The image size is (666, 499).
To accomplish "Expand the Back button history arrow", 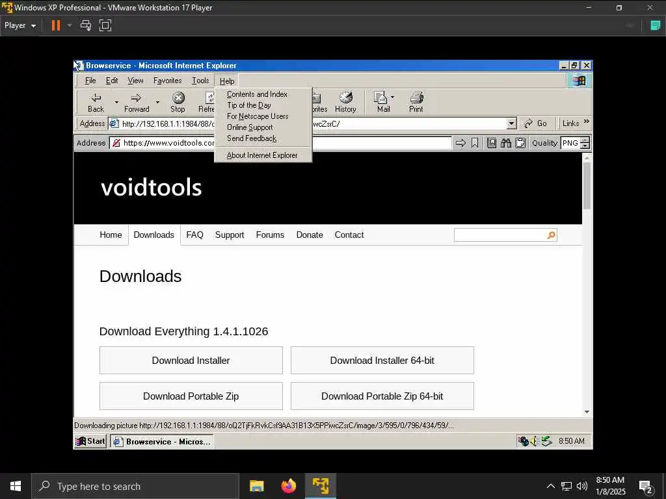I will tap(116, 102).
